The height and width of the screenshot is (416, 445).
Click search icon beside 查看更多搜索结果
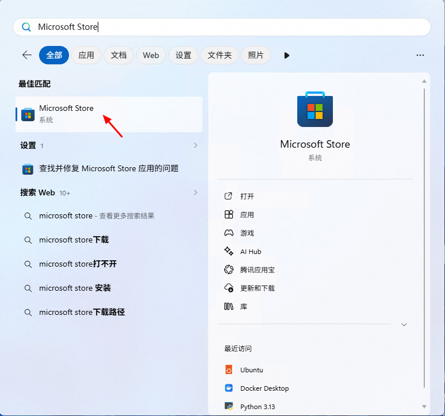28,216
